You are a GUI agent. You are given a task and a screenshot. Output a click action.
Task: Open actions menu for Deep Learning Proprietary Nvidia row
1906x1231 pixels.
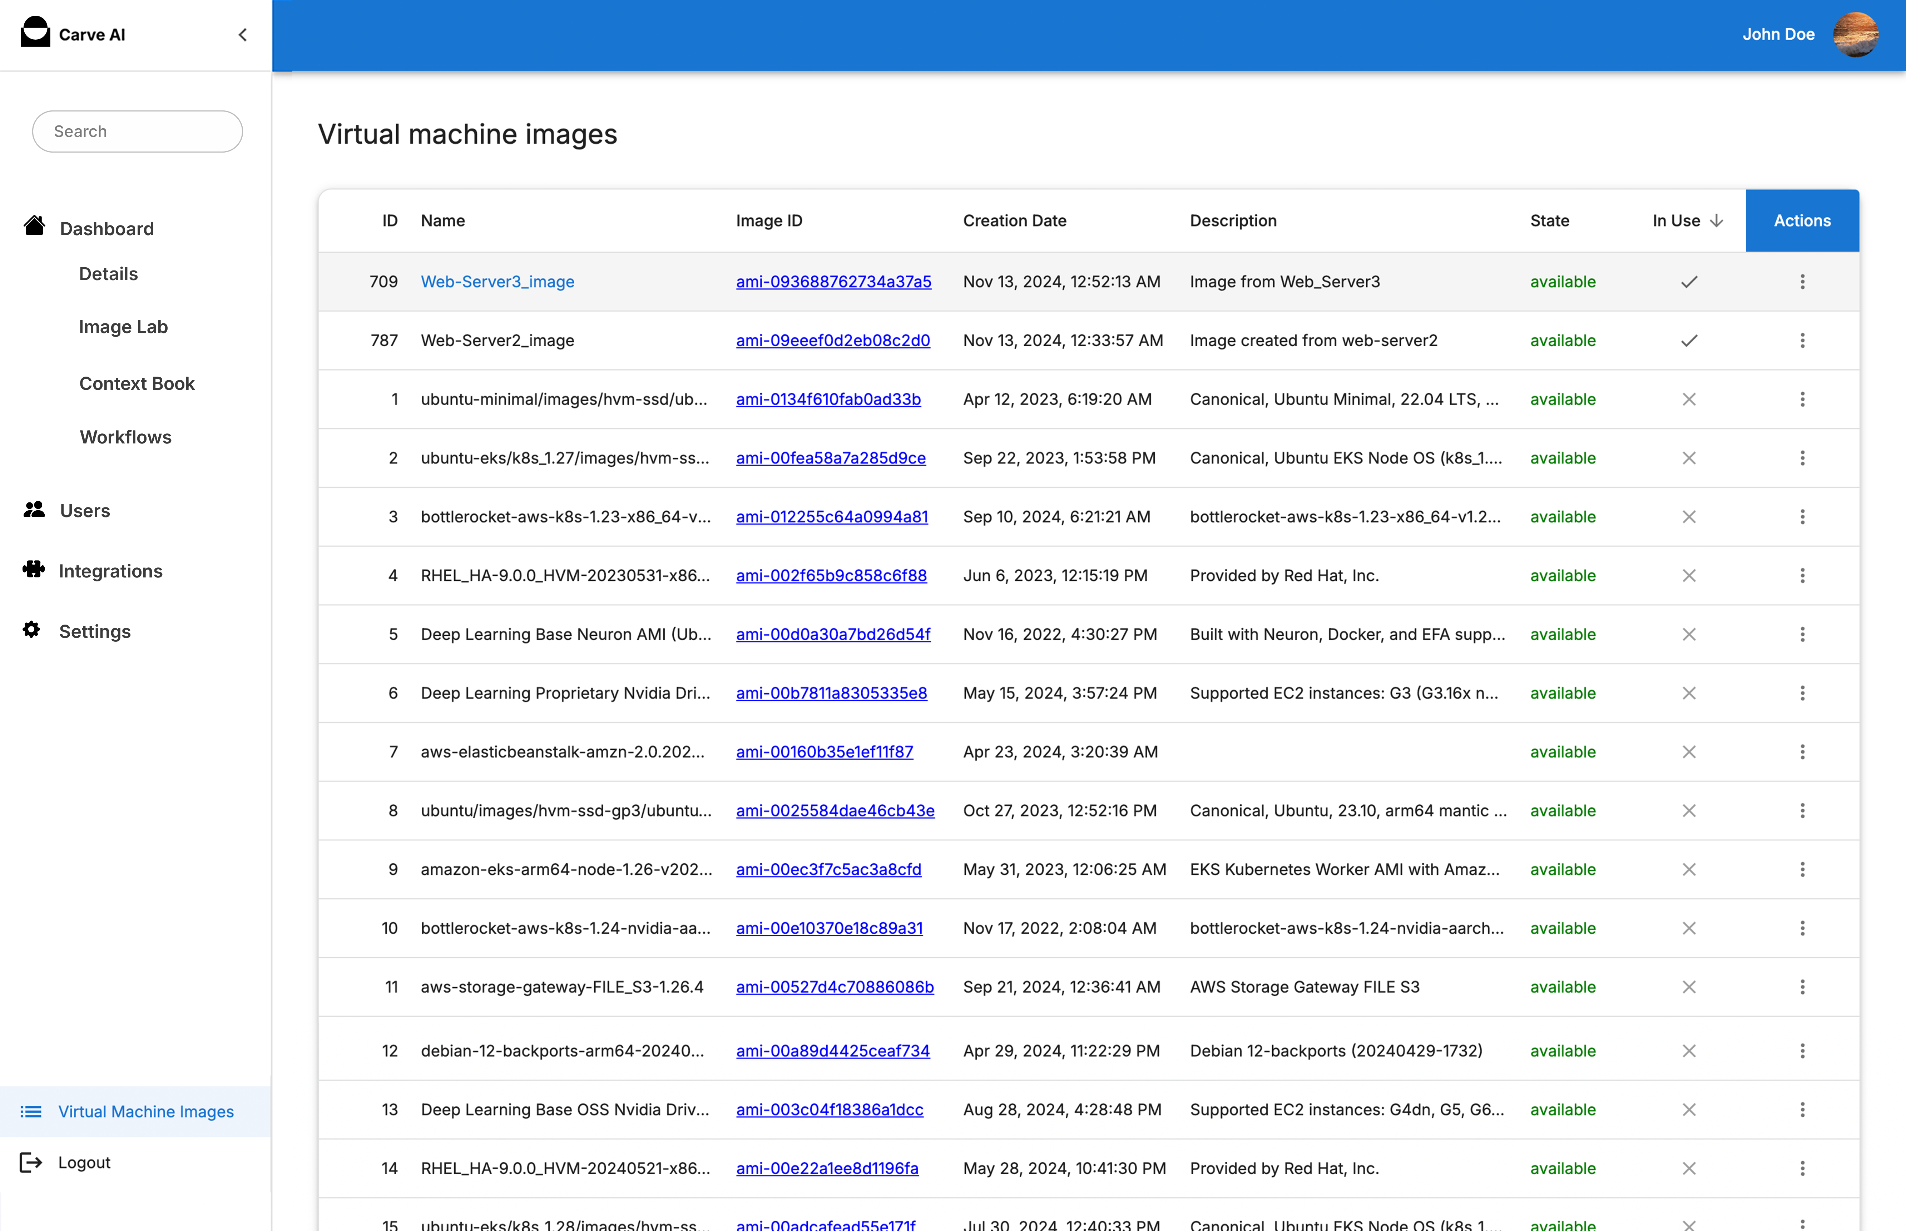tap(1802, 693)
